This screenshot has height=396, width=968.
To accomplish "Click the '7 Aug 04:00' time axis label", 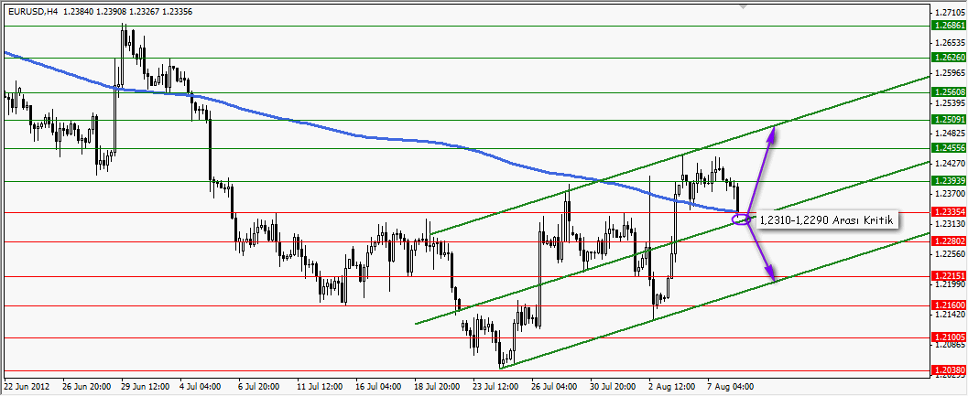I will (x=728, y=387).
